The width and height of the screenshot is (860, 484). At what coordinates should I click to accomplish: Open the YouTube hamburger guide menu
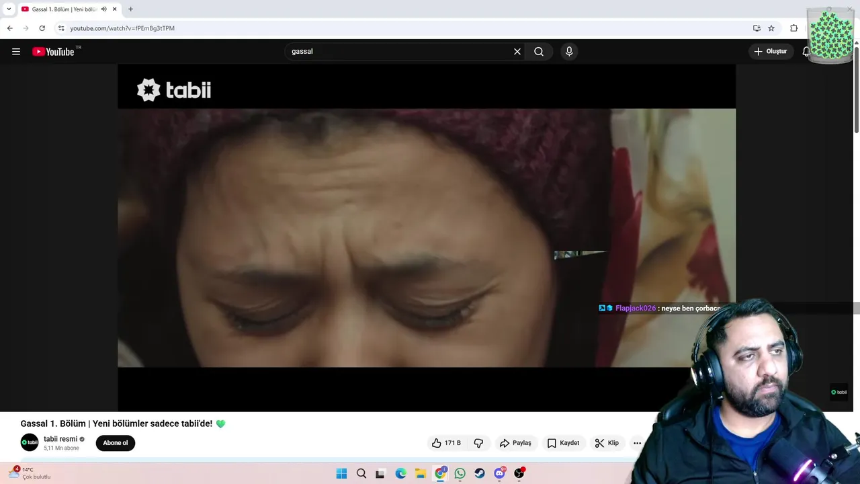point(16,52)
